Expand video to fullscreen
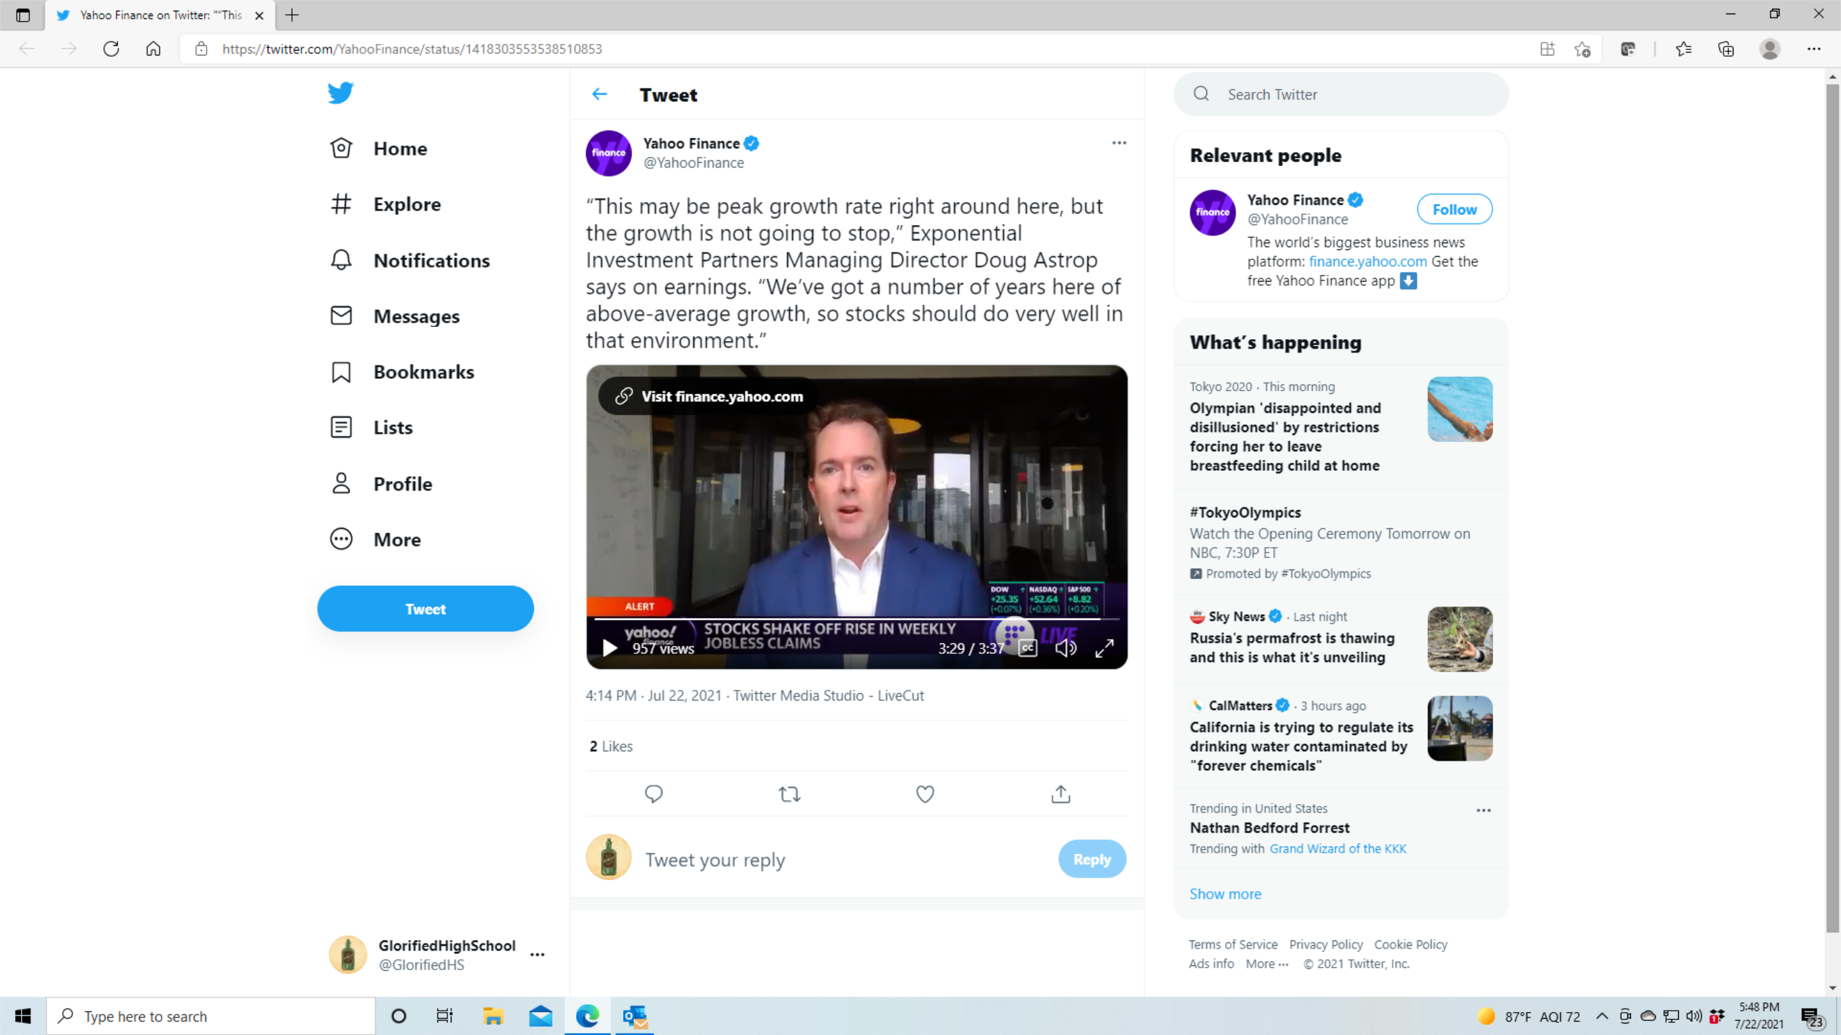This screenshot has width=1841, height=1035. [1104, 648]
